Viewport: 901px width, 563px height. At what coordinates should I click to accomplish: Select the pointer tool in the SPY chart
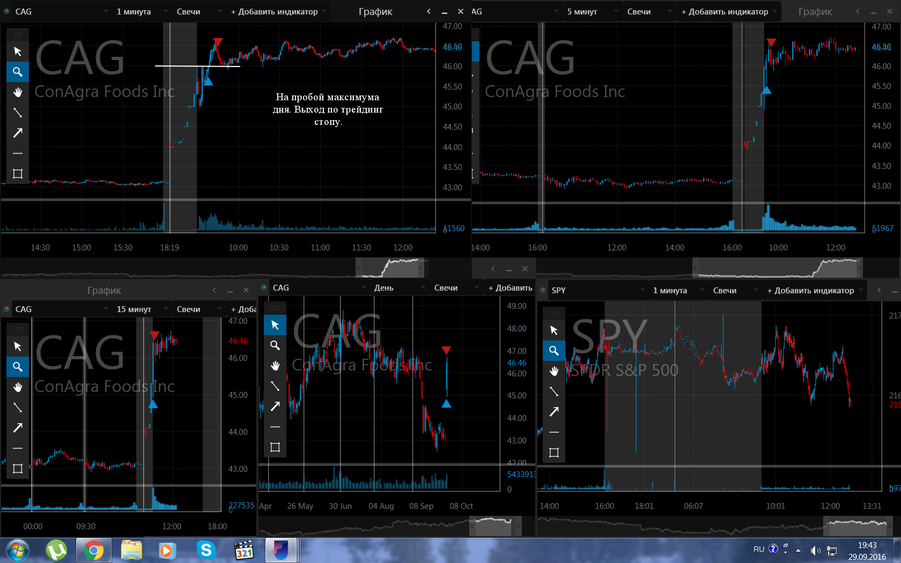pyautogui.click(x=554, y=330)
